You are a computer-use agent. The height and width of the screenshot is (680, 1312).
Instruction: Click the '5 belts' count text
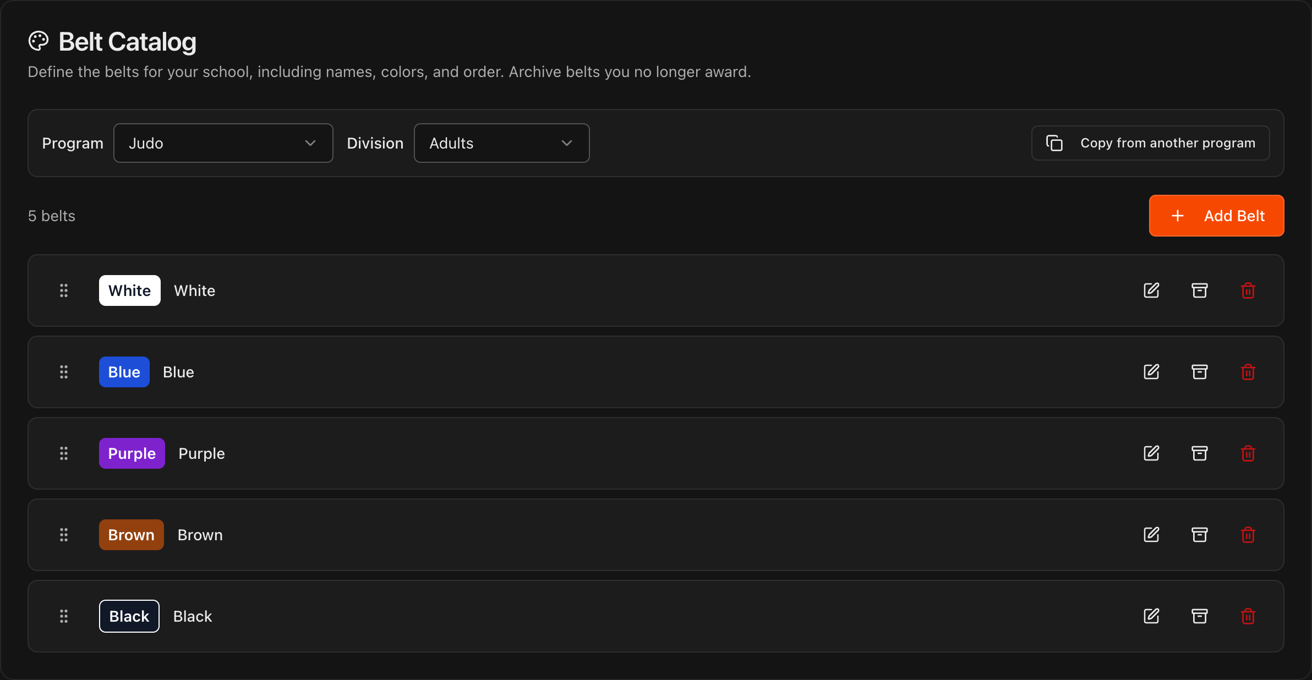[52, 216]
